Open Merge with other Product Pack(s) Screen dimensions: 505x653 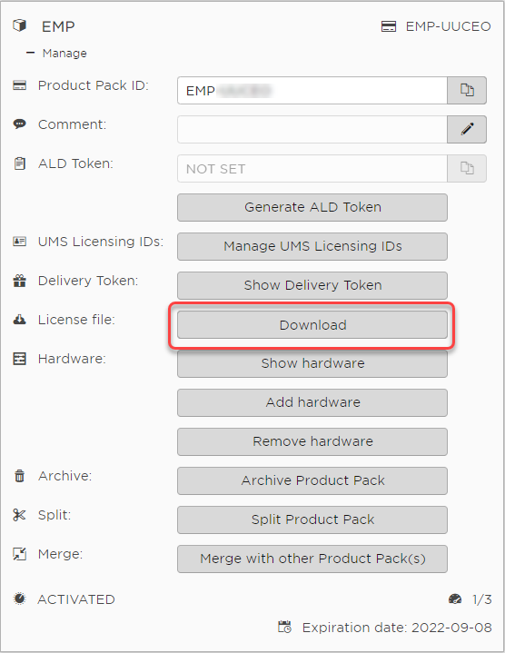coord(312,559)
